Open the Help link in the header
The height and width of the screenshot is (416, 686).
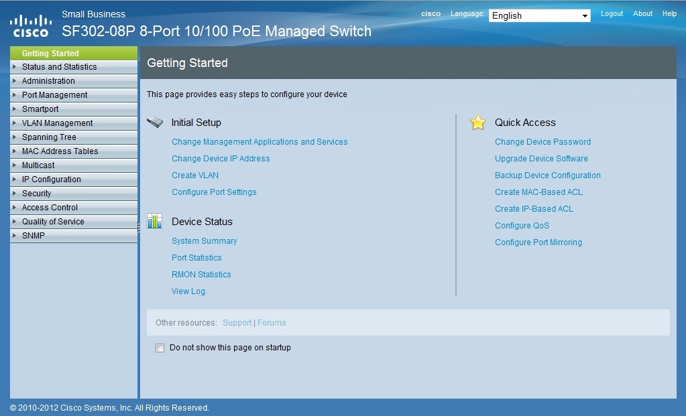click(669, 13)
